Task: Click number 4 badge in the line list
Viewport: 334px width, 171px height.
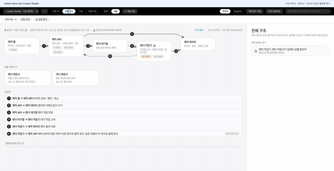Action: pyautogui.click(x=9, y=120)
